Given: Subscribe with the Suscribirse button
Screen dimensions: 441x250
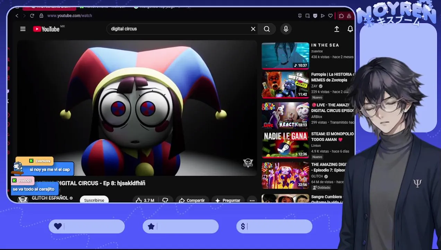Looking at the screenshot, I should click(94, 200).
